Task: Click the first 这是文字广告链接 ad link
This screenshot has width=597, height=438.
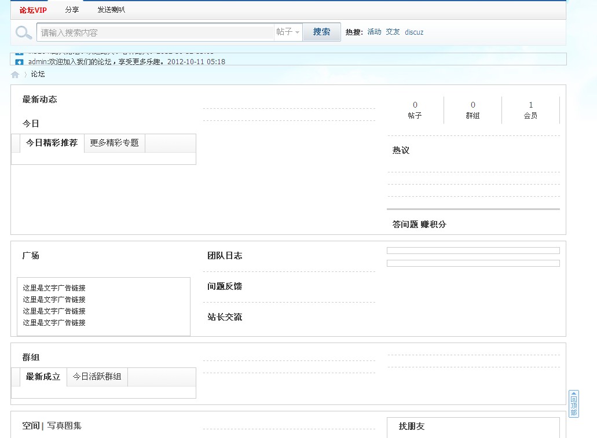Action: pyautogui.click(x=54, y=287)
